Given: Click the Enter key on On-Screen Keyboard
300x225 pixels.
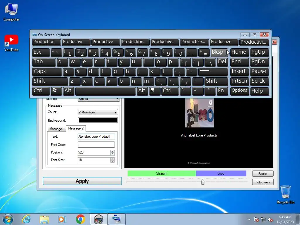Looking at the screenshot, I should (213, 72).
